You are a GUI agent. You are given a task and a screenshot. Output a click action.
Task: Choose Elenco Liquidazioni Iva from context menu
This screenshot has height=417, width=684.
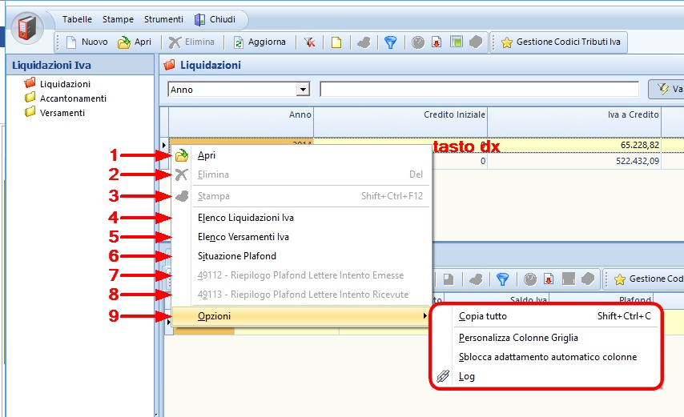point(245,218)
